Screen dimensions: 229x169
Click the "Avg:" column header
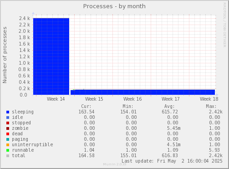click(169, 106)
